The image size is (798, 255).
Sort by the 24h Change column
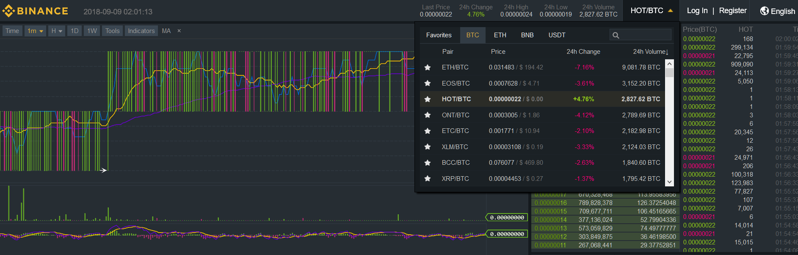[583, 52]
